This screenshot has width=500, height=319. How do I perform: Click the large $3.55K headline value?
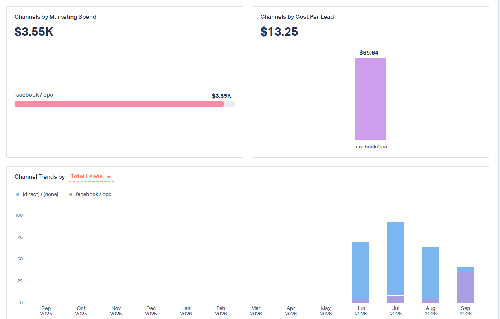click(x=34, y=31)
